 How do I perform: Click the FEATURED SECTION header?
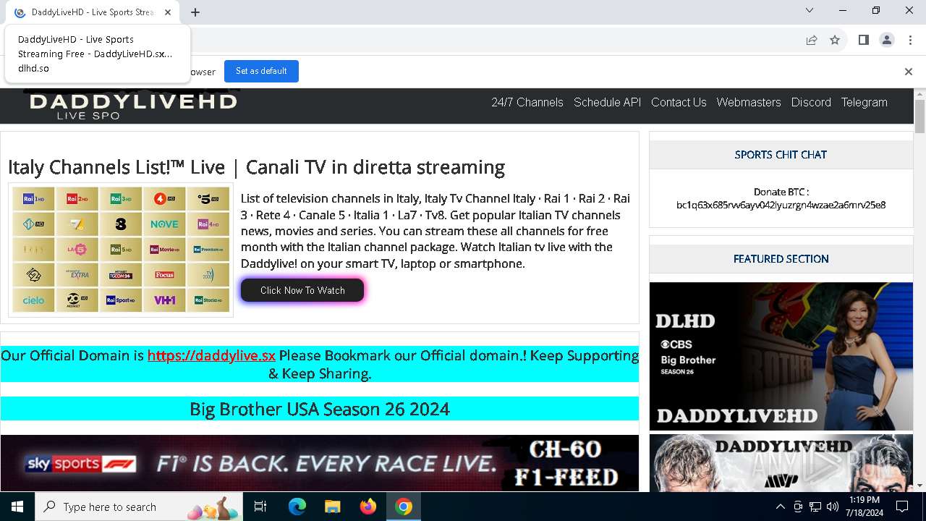coord(781,258)
